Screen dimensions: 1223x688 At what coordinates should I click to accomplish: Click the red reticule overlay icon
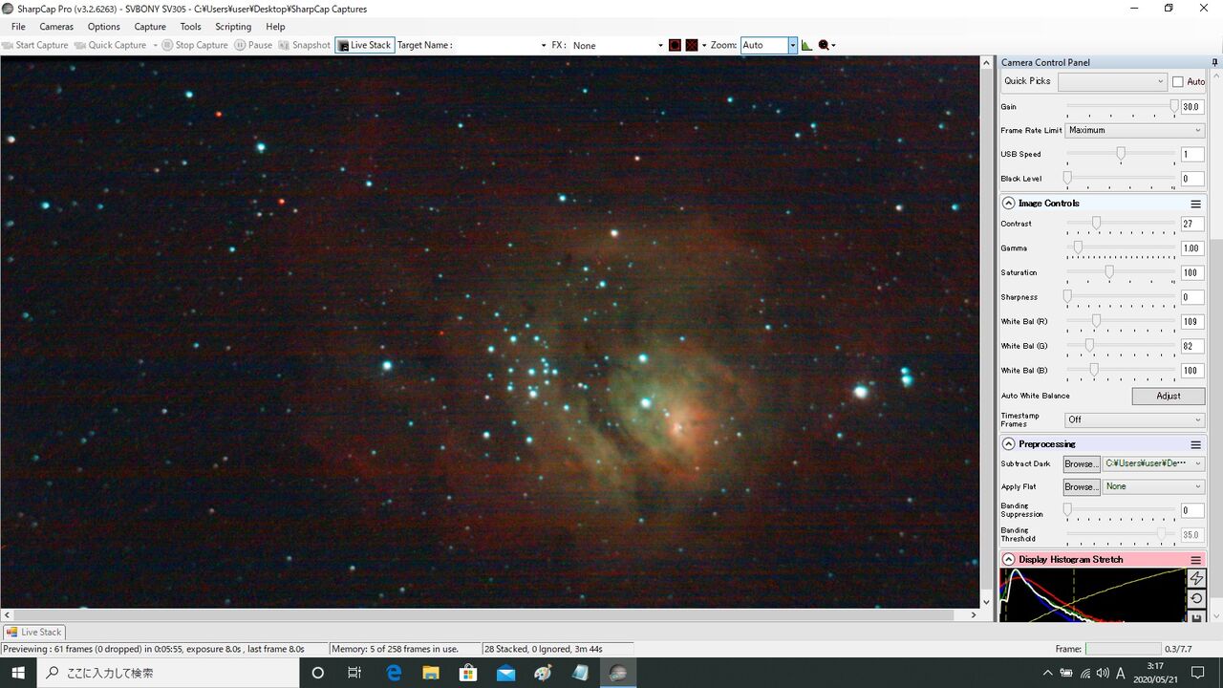[x=675, y=45]
